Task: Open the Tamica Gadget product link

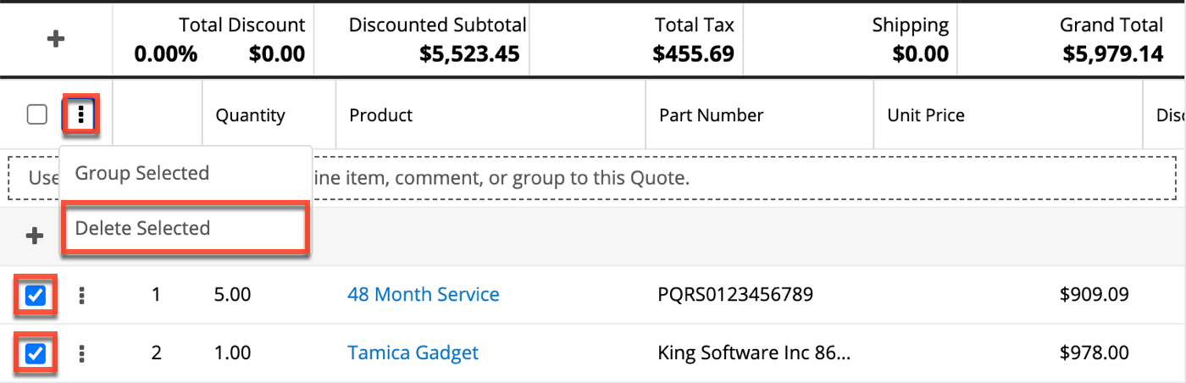Action: pyautogui.click(x=413, y=352)
